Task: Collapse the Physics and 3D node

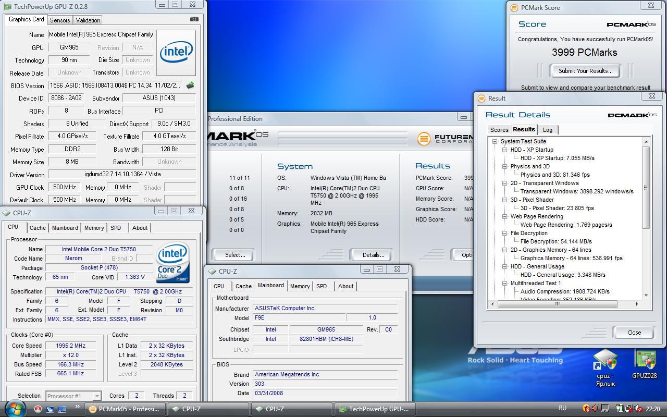Action: [x=504, y=166]
